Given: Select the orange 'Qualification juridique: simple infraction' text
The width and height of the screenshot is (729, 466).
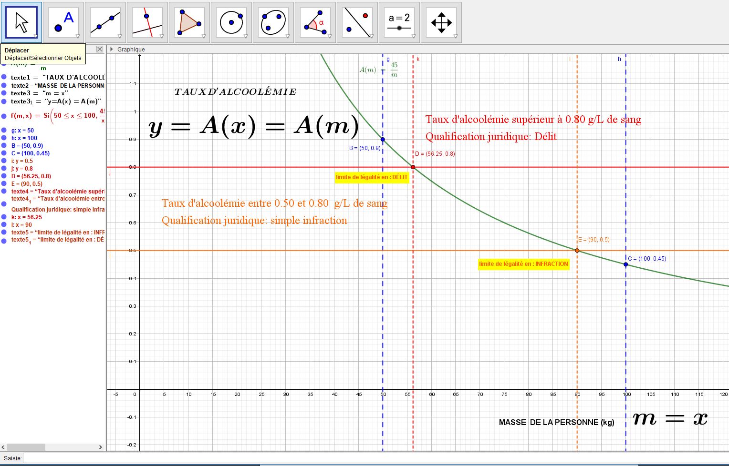Looking at the screenshot, I should (254, 221).
